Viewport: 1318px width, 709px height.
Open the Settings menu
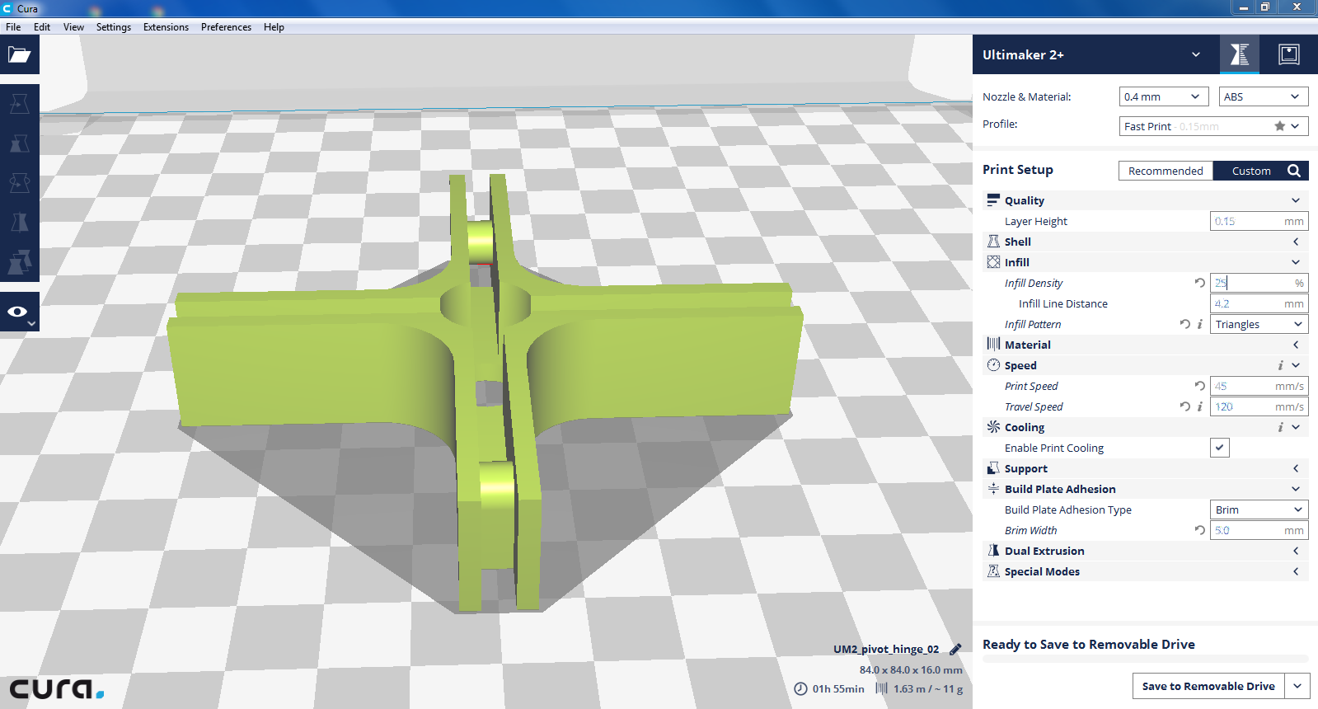tap(114, 27)
